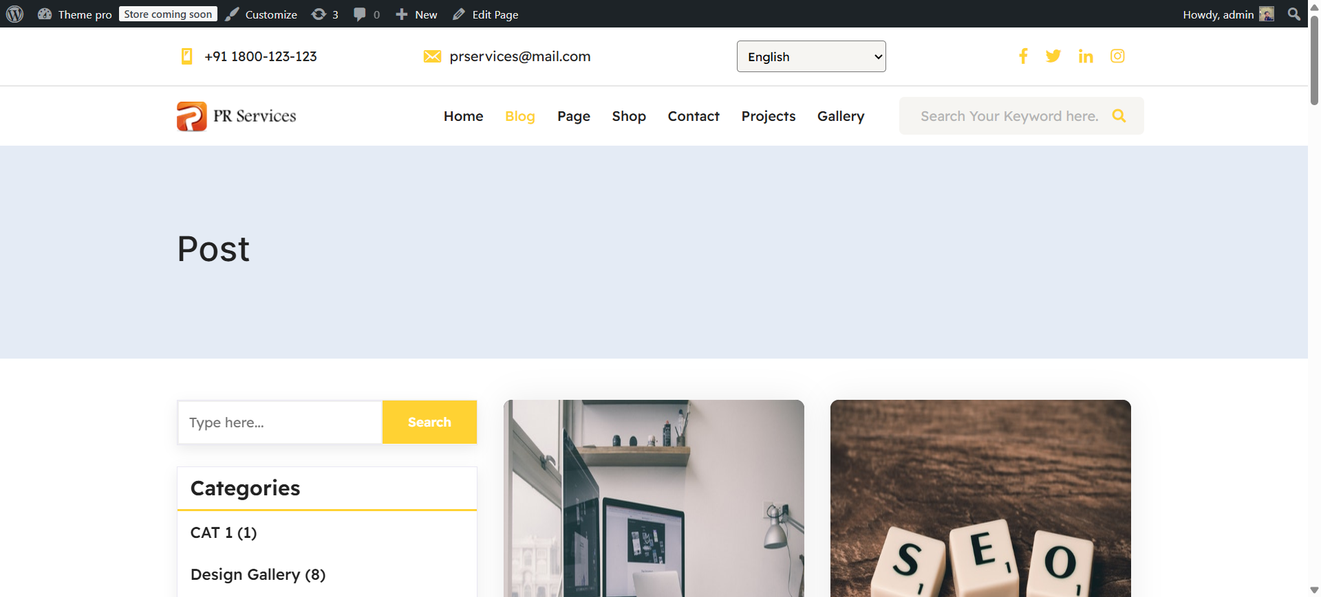
Task: Click the yellow Search button
Action: 429,422
